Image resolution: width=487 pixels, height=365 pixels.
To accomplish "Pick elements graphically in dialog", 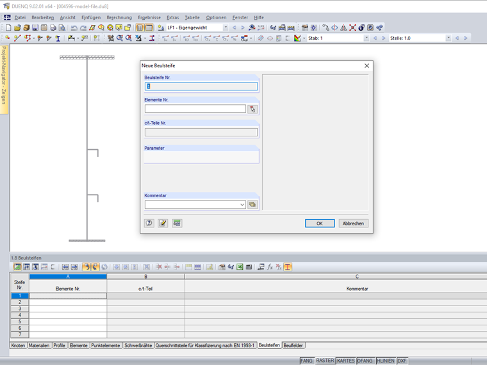I will pos(252,109).
